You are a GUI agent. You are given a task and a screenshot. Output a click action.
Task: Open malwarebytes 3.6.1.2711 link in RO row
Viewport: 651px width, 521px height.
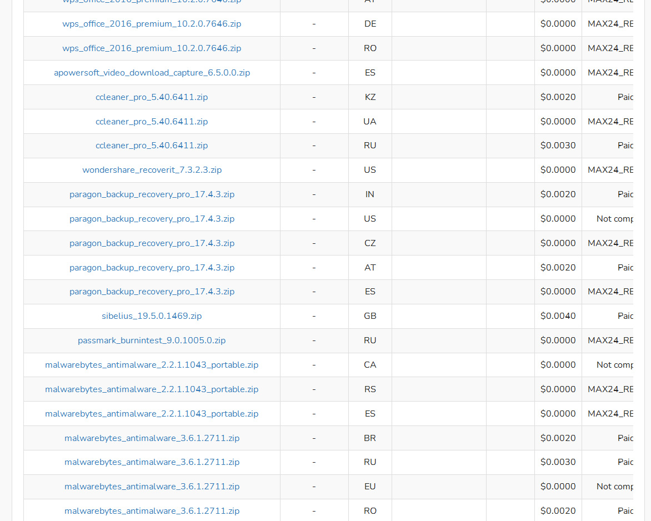tap(152, 511)
